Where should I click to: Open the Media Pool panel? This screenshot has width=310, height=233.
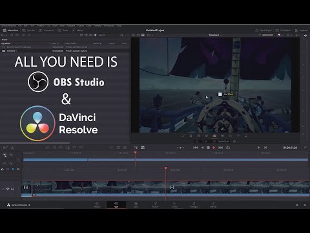(x=11, y=30)
